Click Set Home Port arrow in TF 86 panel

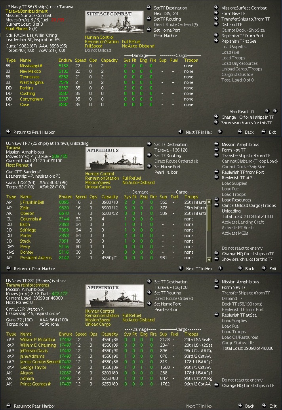pos(149,30)
